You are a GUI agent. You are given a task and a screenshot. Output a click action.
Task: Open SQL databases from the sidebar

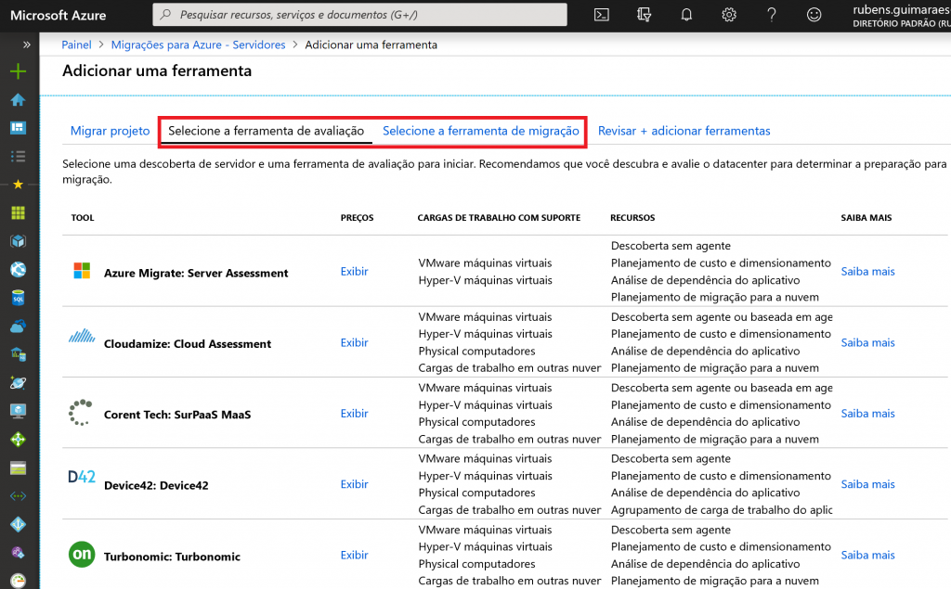click(x=18, y=299)
